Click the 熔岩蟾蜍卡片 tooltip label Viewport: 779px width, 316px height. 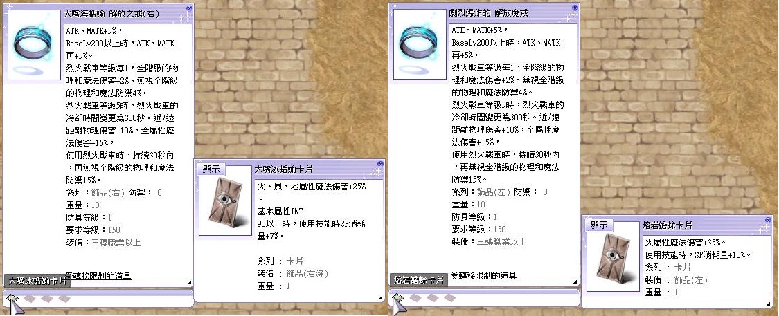click(417, 280)
